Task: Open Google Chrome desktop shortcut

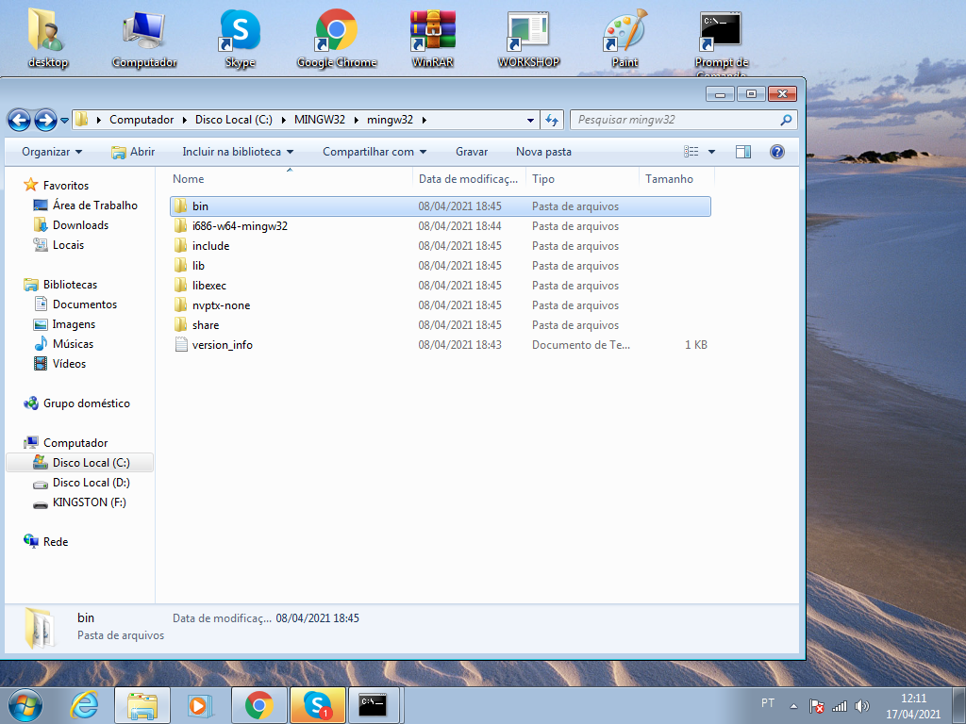Action: click(336, 38)
